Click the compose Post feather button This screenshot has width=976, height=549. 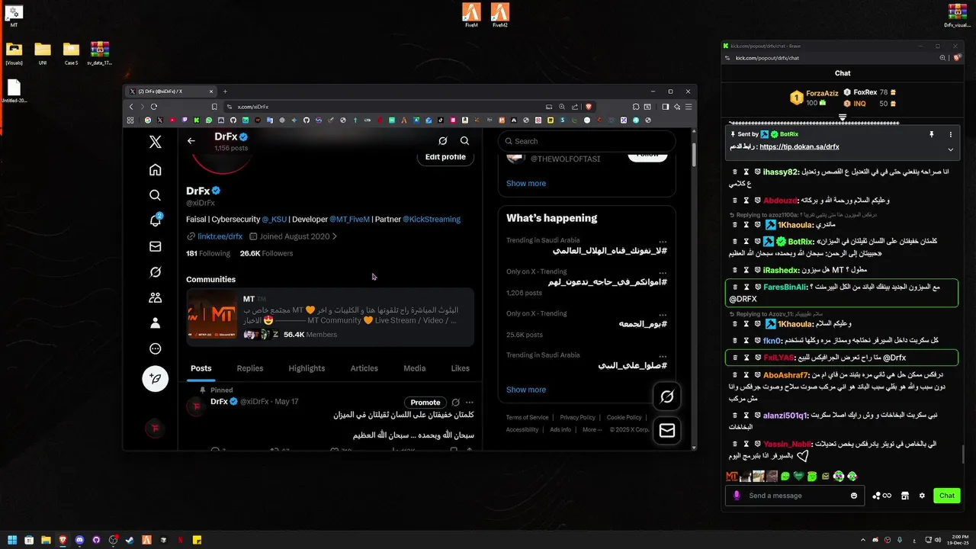tap(156, 379)
